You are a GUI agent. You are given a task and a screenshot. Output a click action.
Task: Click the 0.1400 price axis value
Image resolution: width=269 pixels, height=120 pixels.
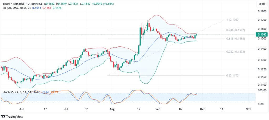(x=262, y=49)
